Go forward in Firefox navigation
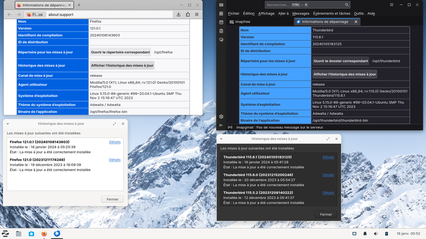 tap(18, 14)
